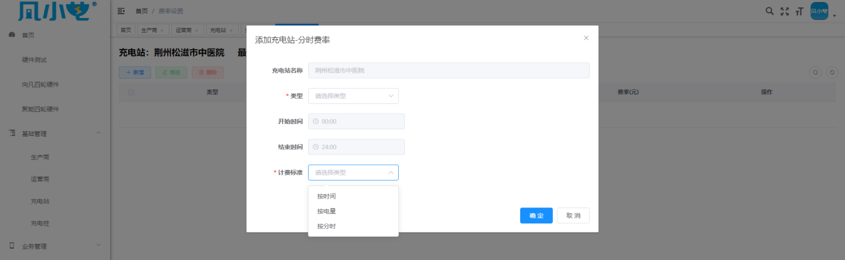The image size is (845, 260).
Task: Open the header search magnifier icon
Action: click(x=770, y=11)
